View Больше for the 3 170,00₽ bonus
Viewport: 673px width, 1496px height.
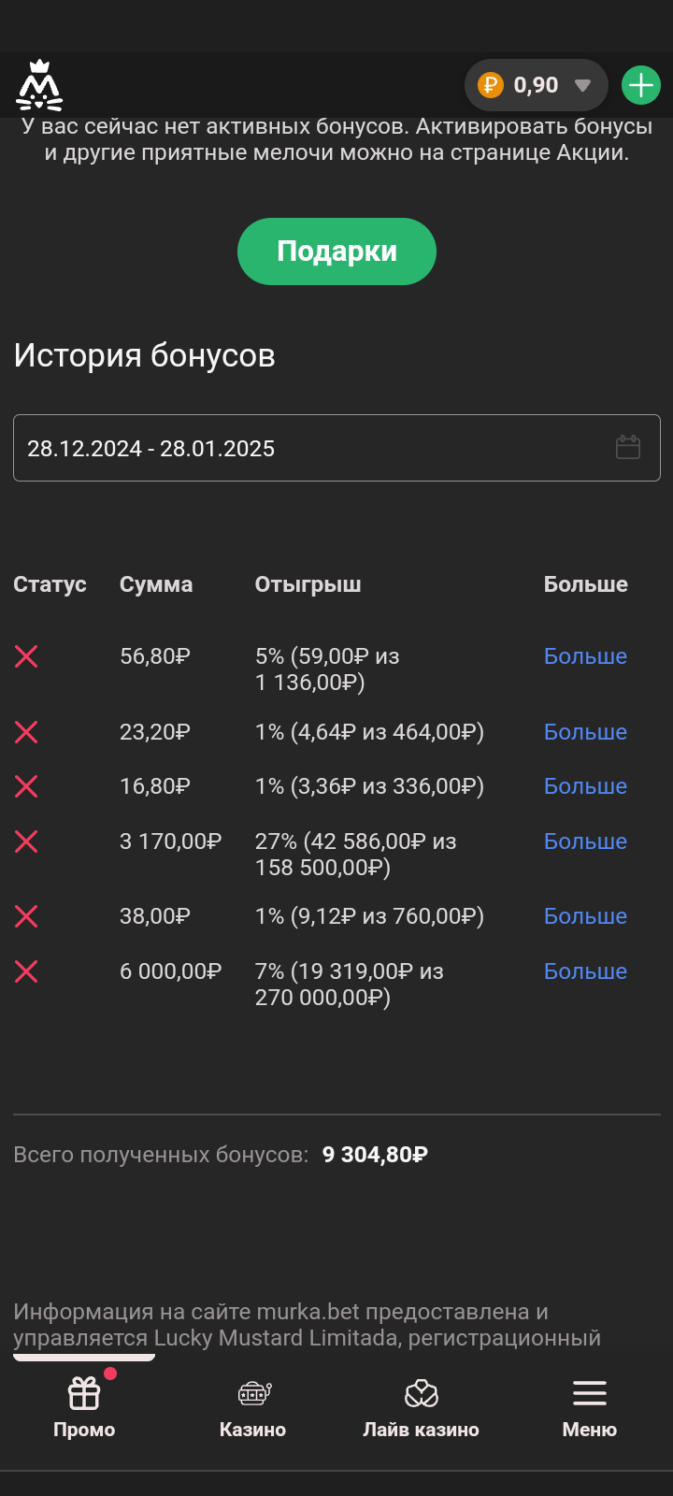[x=585, y=841]
